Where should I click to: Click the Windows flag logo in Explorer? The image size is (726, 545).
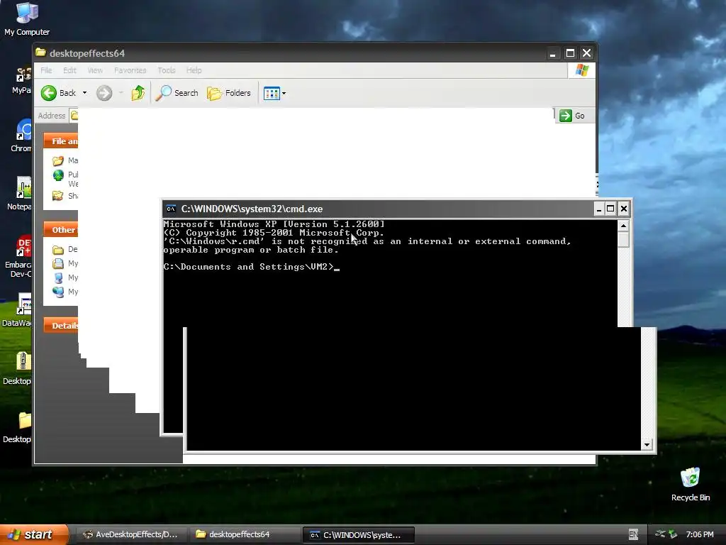click(x=581, y=70)
